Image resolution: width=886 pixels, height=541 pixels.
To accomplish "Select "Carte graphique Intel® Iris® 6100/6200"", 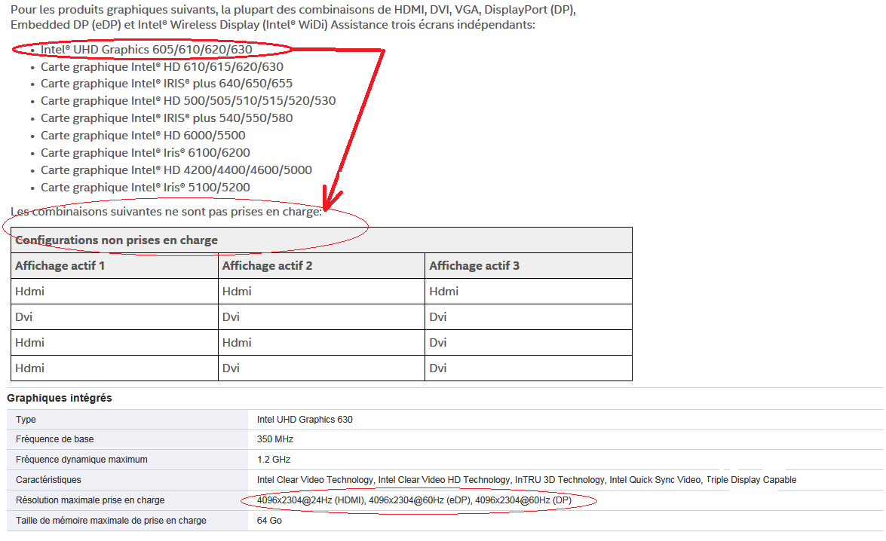I will [146, 153].
